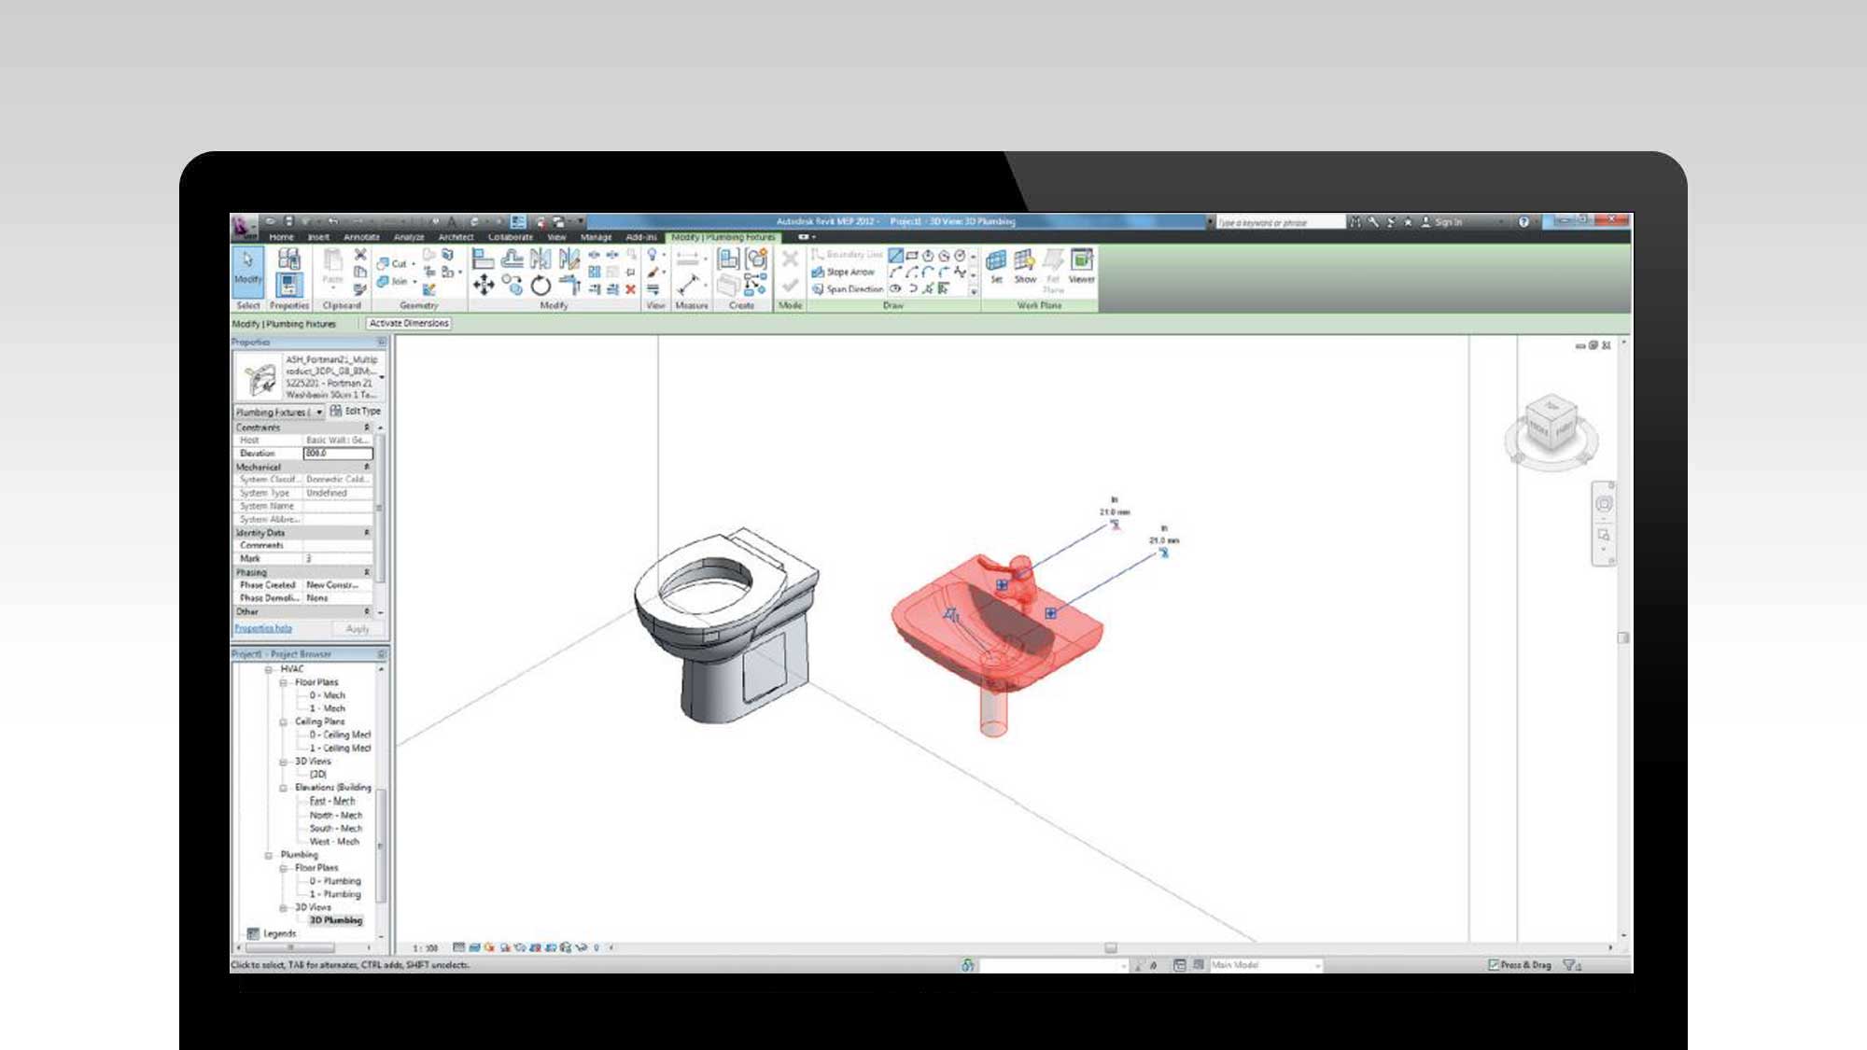Click the Rotate tool icon in Modify panel
Screen dimensions: 1867x1050
click(542, 284)
